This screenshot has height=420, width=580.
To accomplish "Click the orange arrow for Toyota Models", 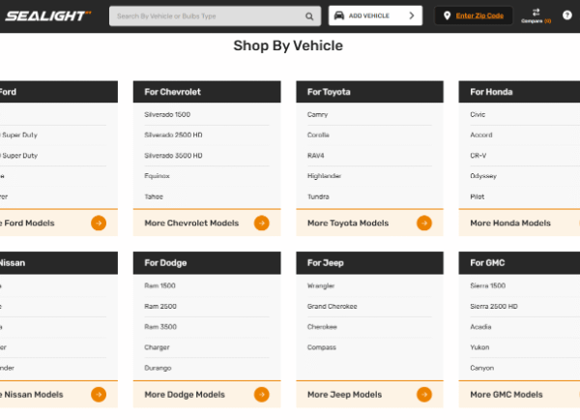I will (424, 223).
